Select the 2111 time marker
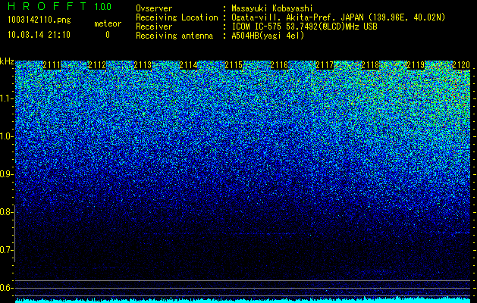 [x=52, y=65]
